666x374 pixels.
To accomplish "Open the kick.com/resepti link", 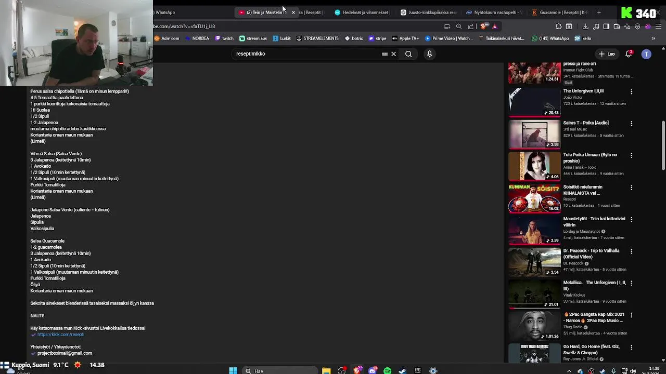I will tap(60, 335).
